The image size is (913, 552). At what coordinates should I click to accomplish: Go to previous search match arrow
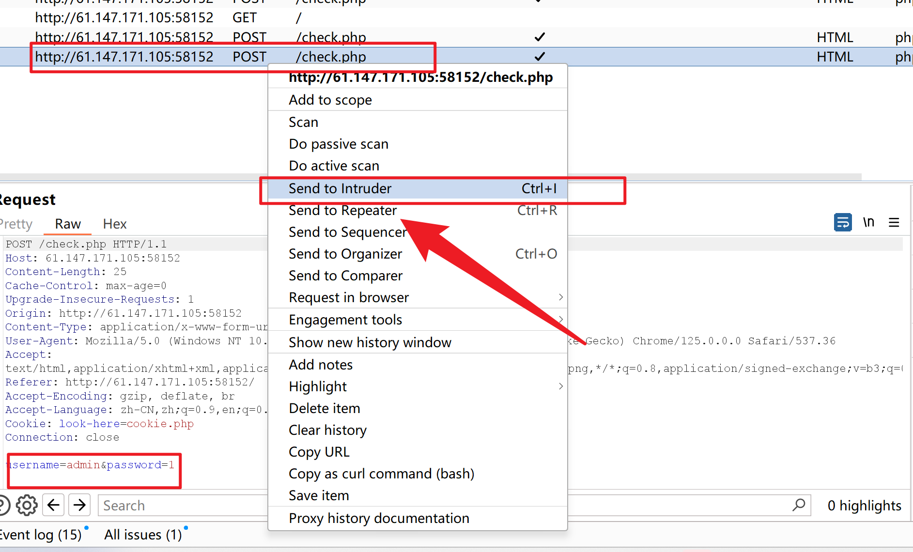pos(53,506)
